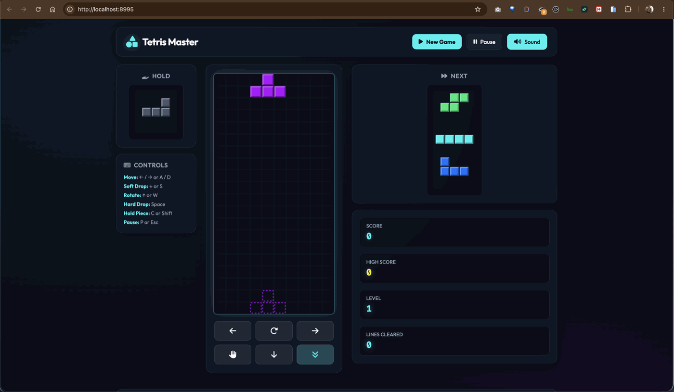Click the address bar showing localhost:8995
The height and width of the screenshot is (392, 674).
click(275, 9)
